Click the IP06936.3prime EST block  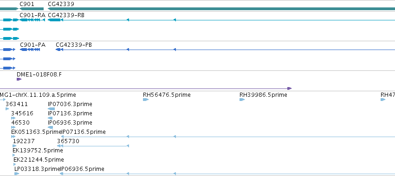coord(51,127)
